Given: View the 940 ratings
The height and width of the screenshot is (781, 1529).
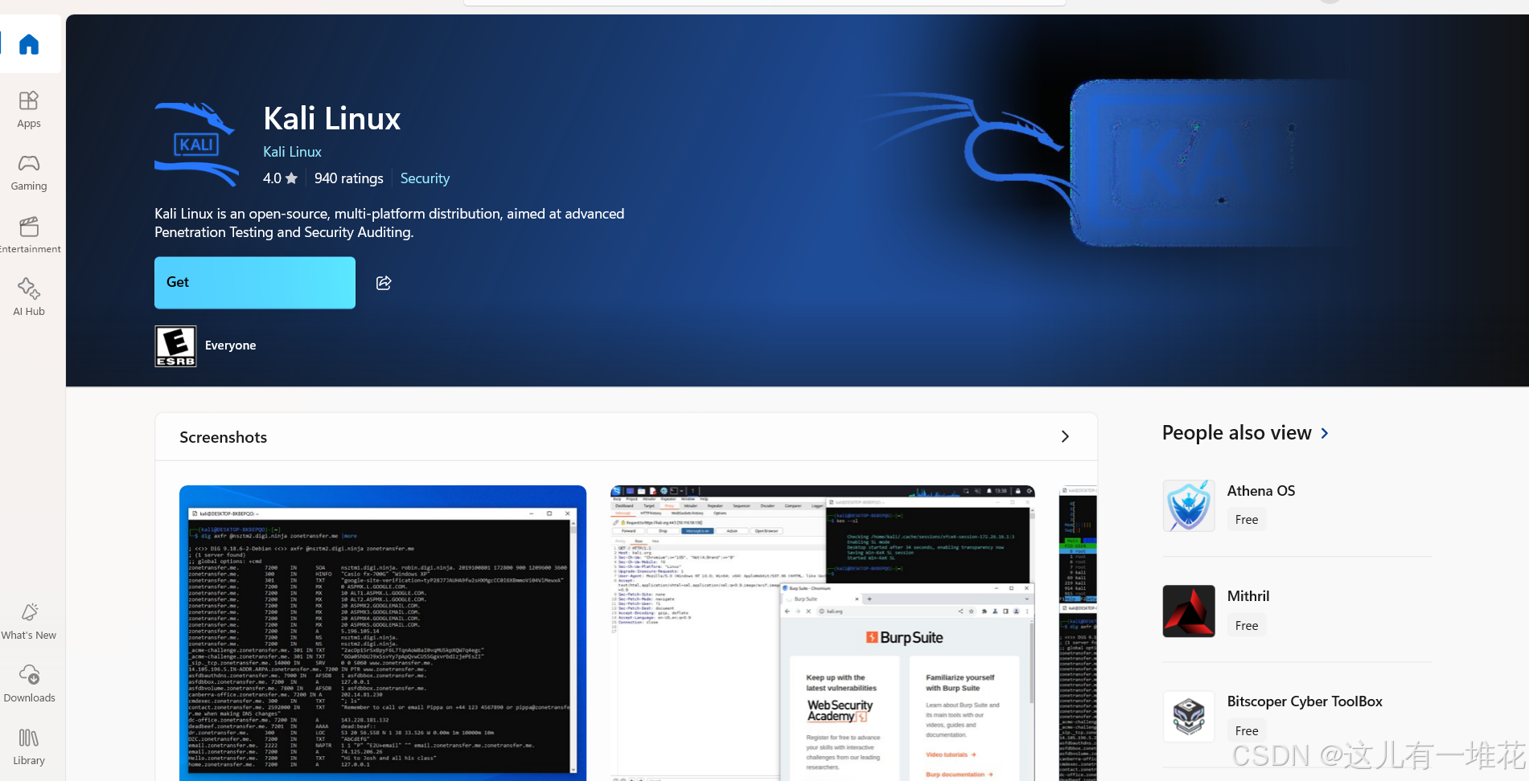Looking at the screenshot, I should coord(348,178).
